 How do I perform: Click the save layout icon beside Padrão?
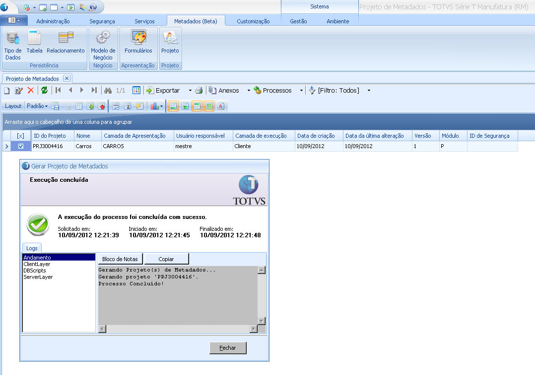[55, 107]
